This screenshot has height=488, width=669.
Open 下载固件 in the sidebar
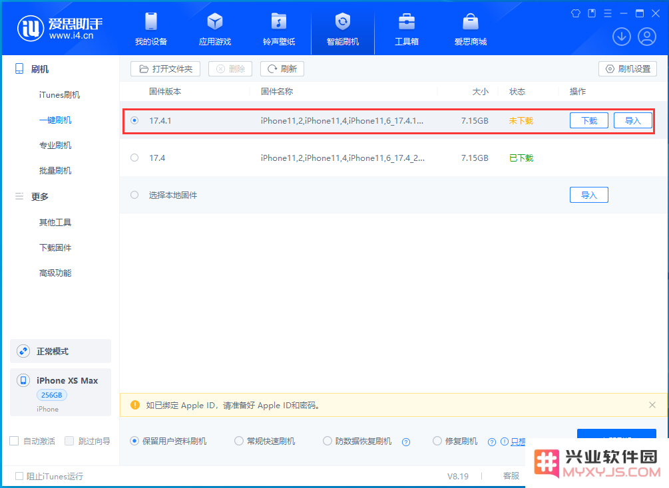click(x=55, y=247)
